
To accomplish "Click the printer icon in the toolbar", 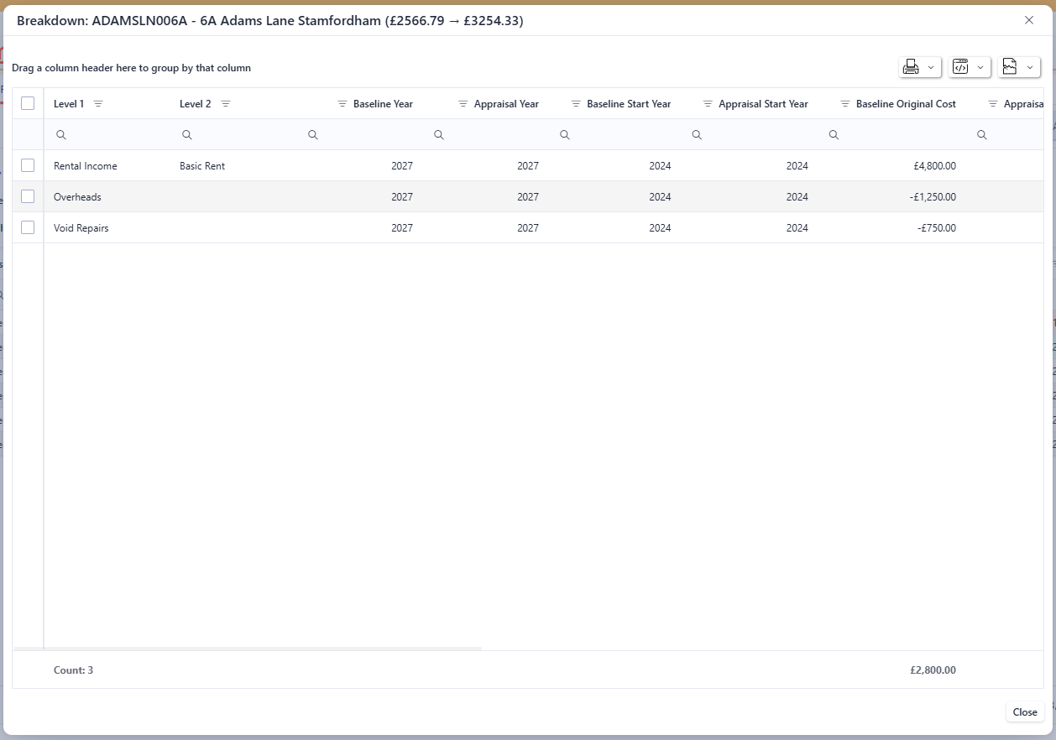I will 911,67.
